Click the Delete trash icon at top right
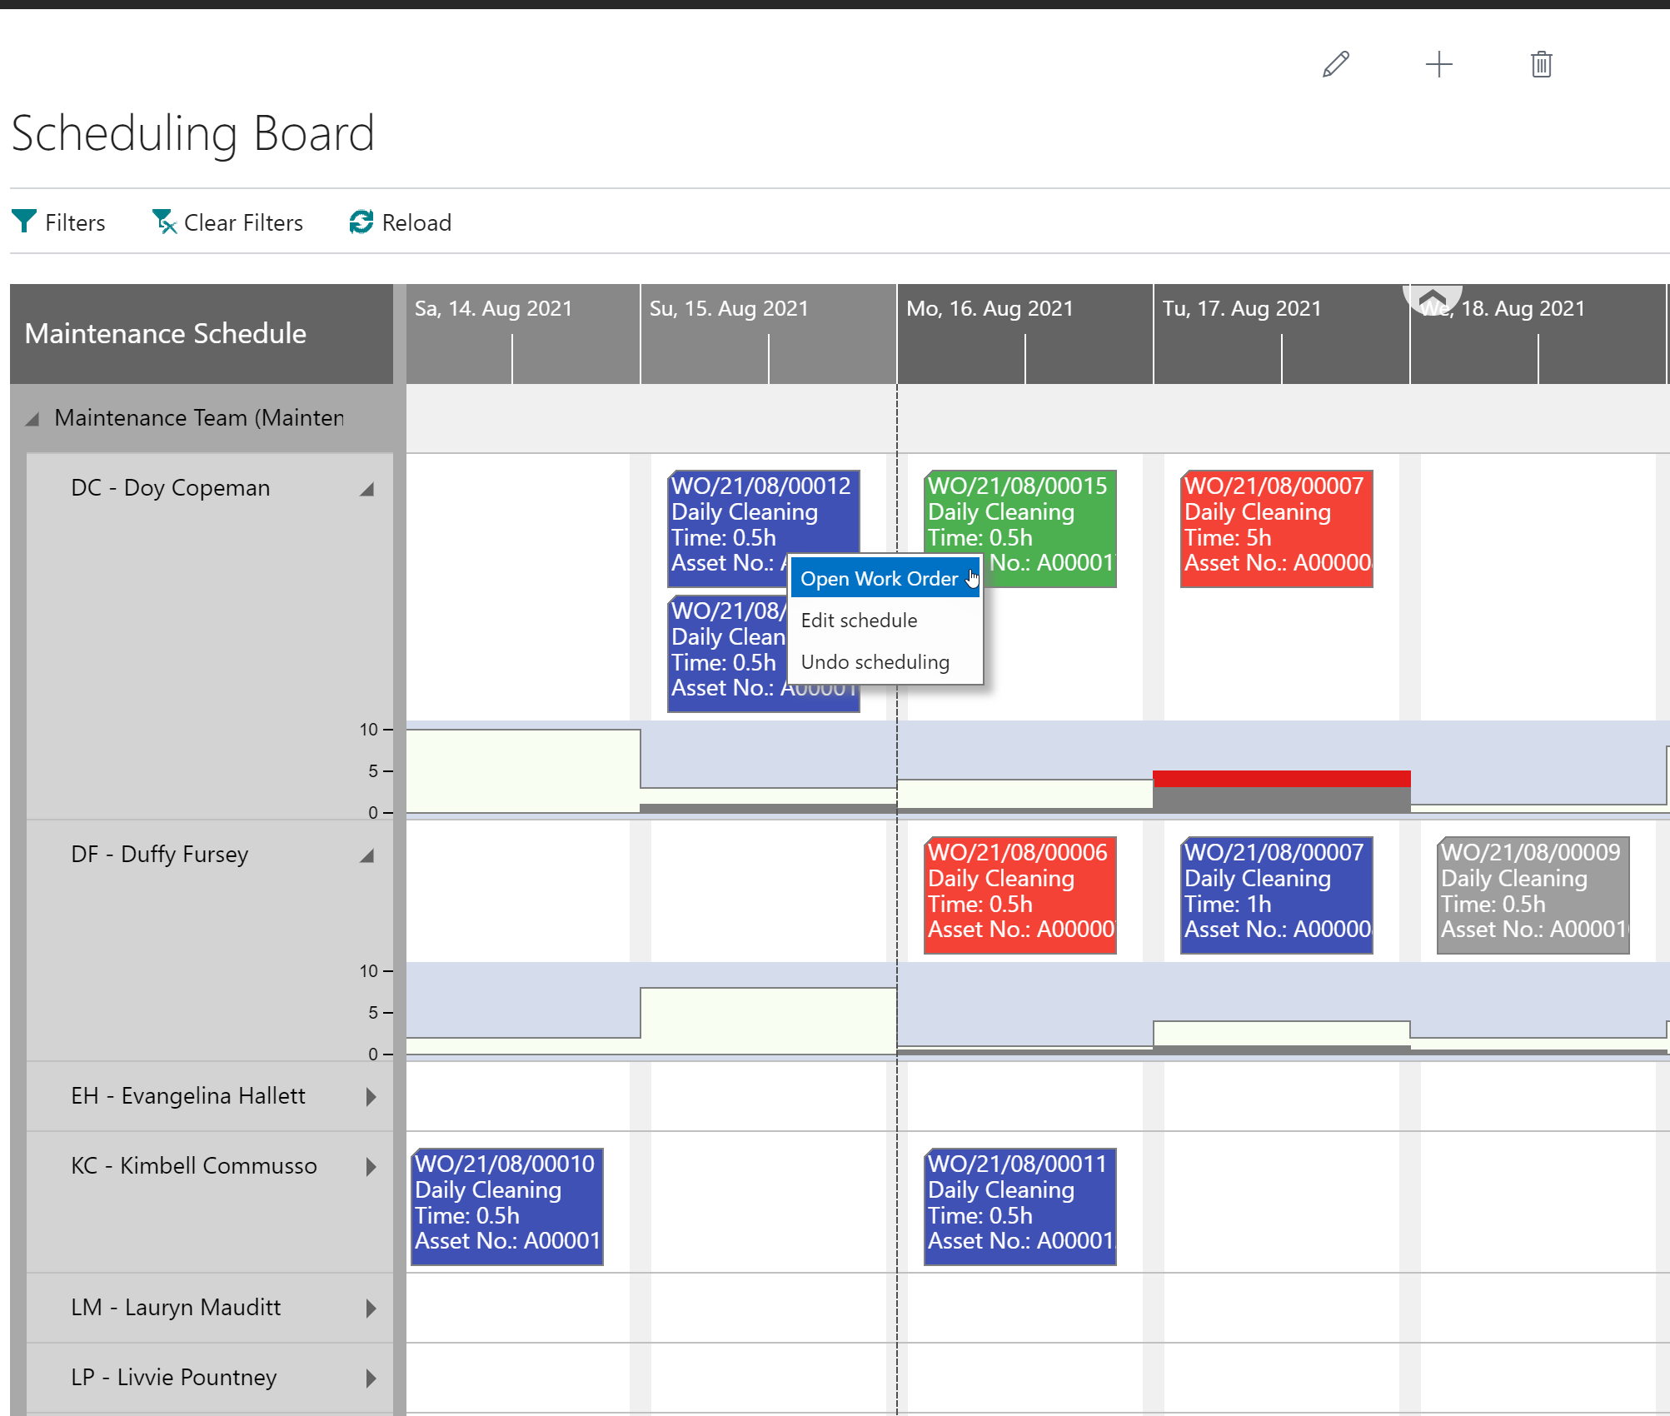The height and width of the screenshot is (1416, 1670). [x=1541, y=63]
